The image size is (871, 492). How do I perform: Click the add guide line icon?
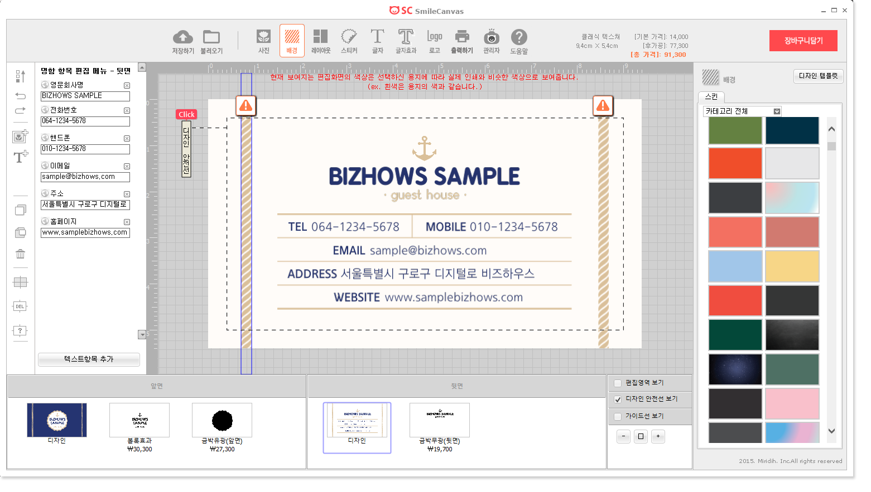pyautogui.click(x=20, y=282)
